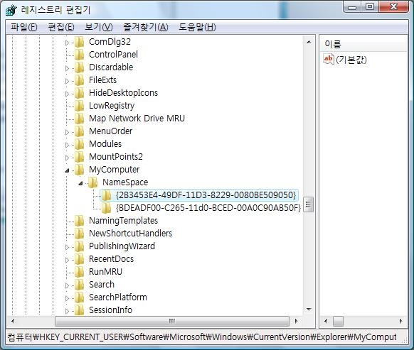Click the NewShortcutHandlers folder icon
Screen dimensions: 414x350
[x=79, y=234]
